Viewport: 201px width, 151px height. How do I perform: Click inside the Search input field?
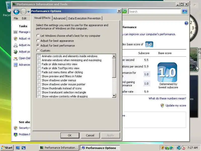click(155, 12)
